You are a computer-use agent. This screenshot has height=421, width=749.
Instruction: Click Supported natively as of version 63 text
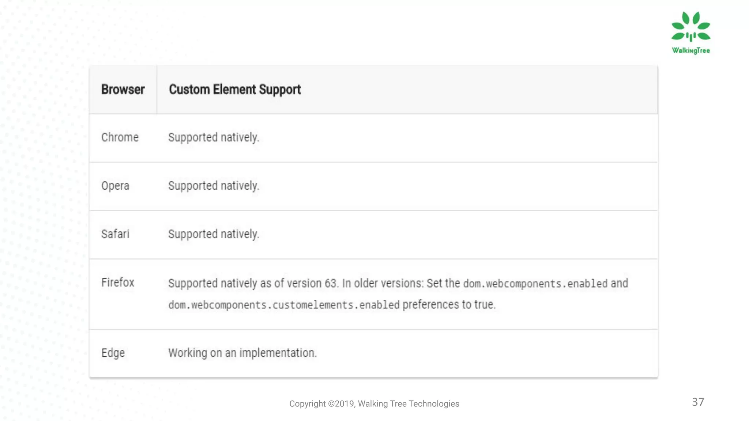point(253,284)
